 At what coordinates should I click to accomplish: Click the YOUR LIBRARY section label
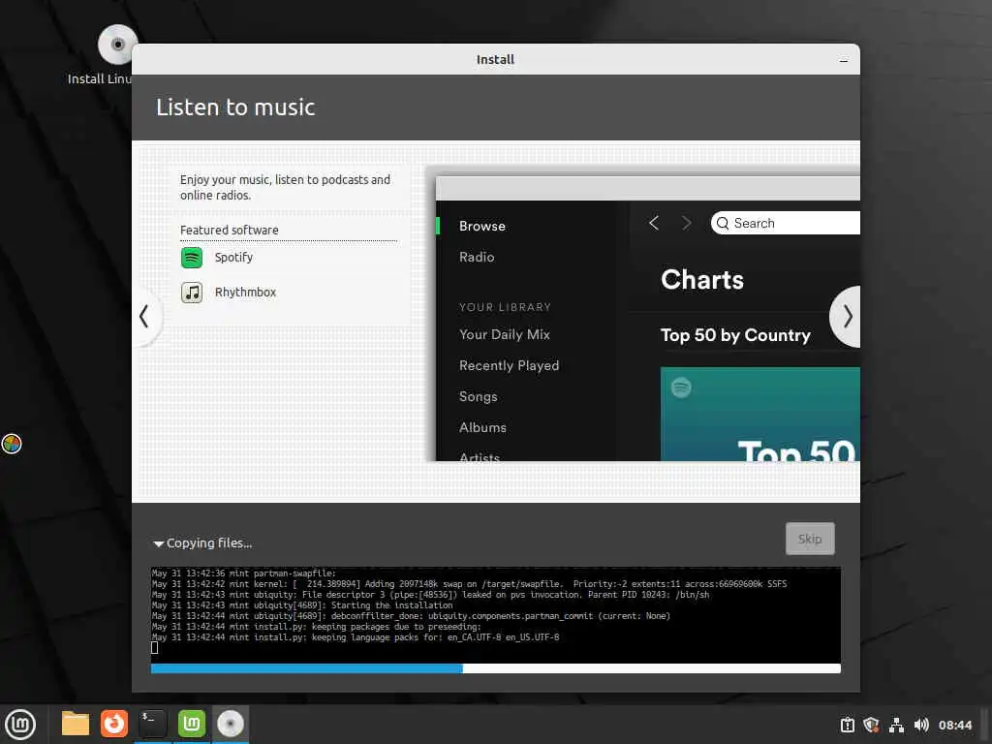pyautogui.click(x=505, y=307)
